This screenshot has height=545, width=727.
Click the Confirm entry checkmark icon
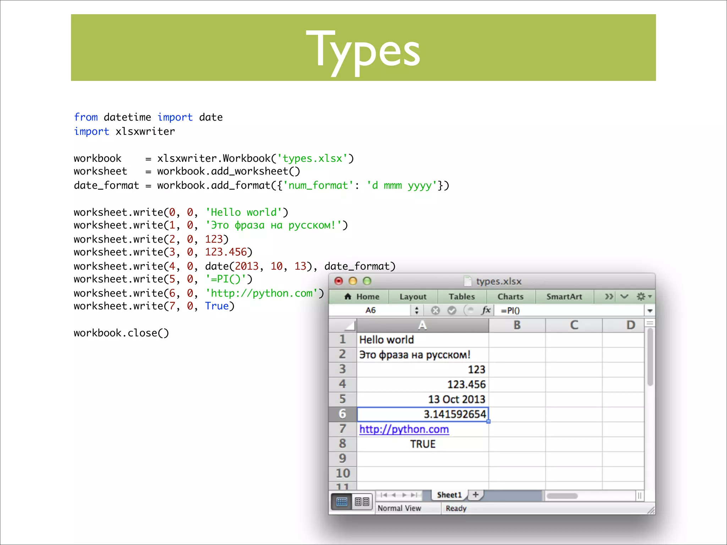tap(452, 310)
